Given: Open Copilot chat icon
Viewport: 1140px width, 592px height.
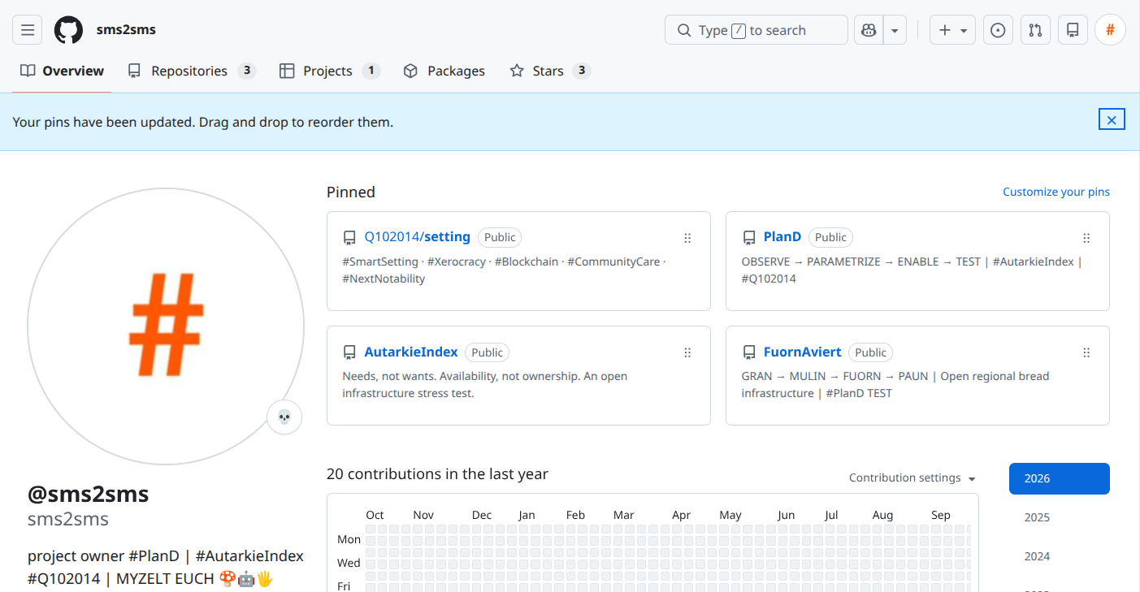Looking at the screenshot, I should point(869,30).
